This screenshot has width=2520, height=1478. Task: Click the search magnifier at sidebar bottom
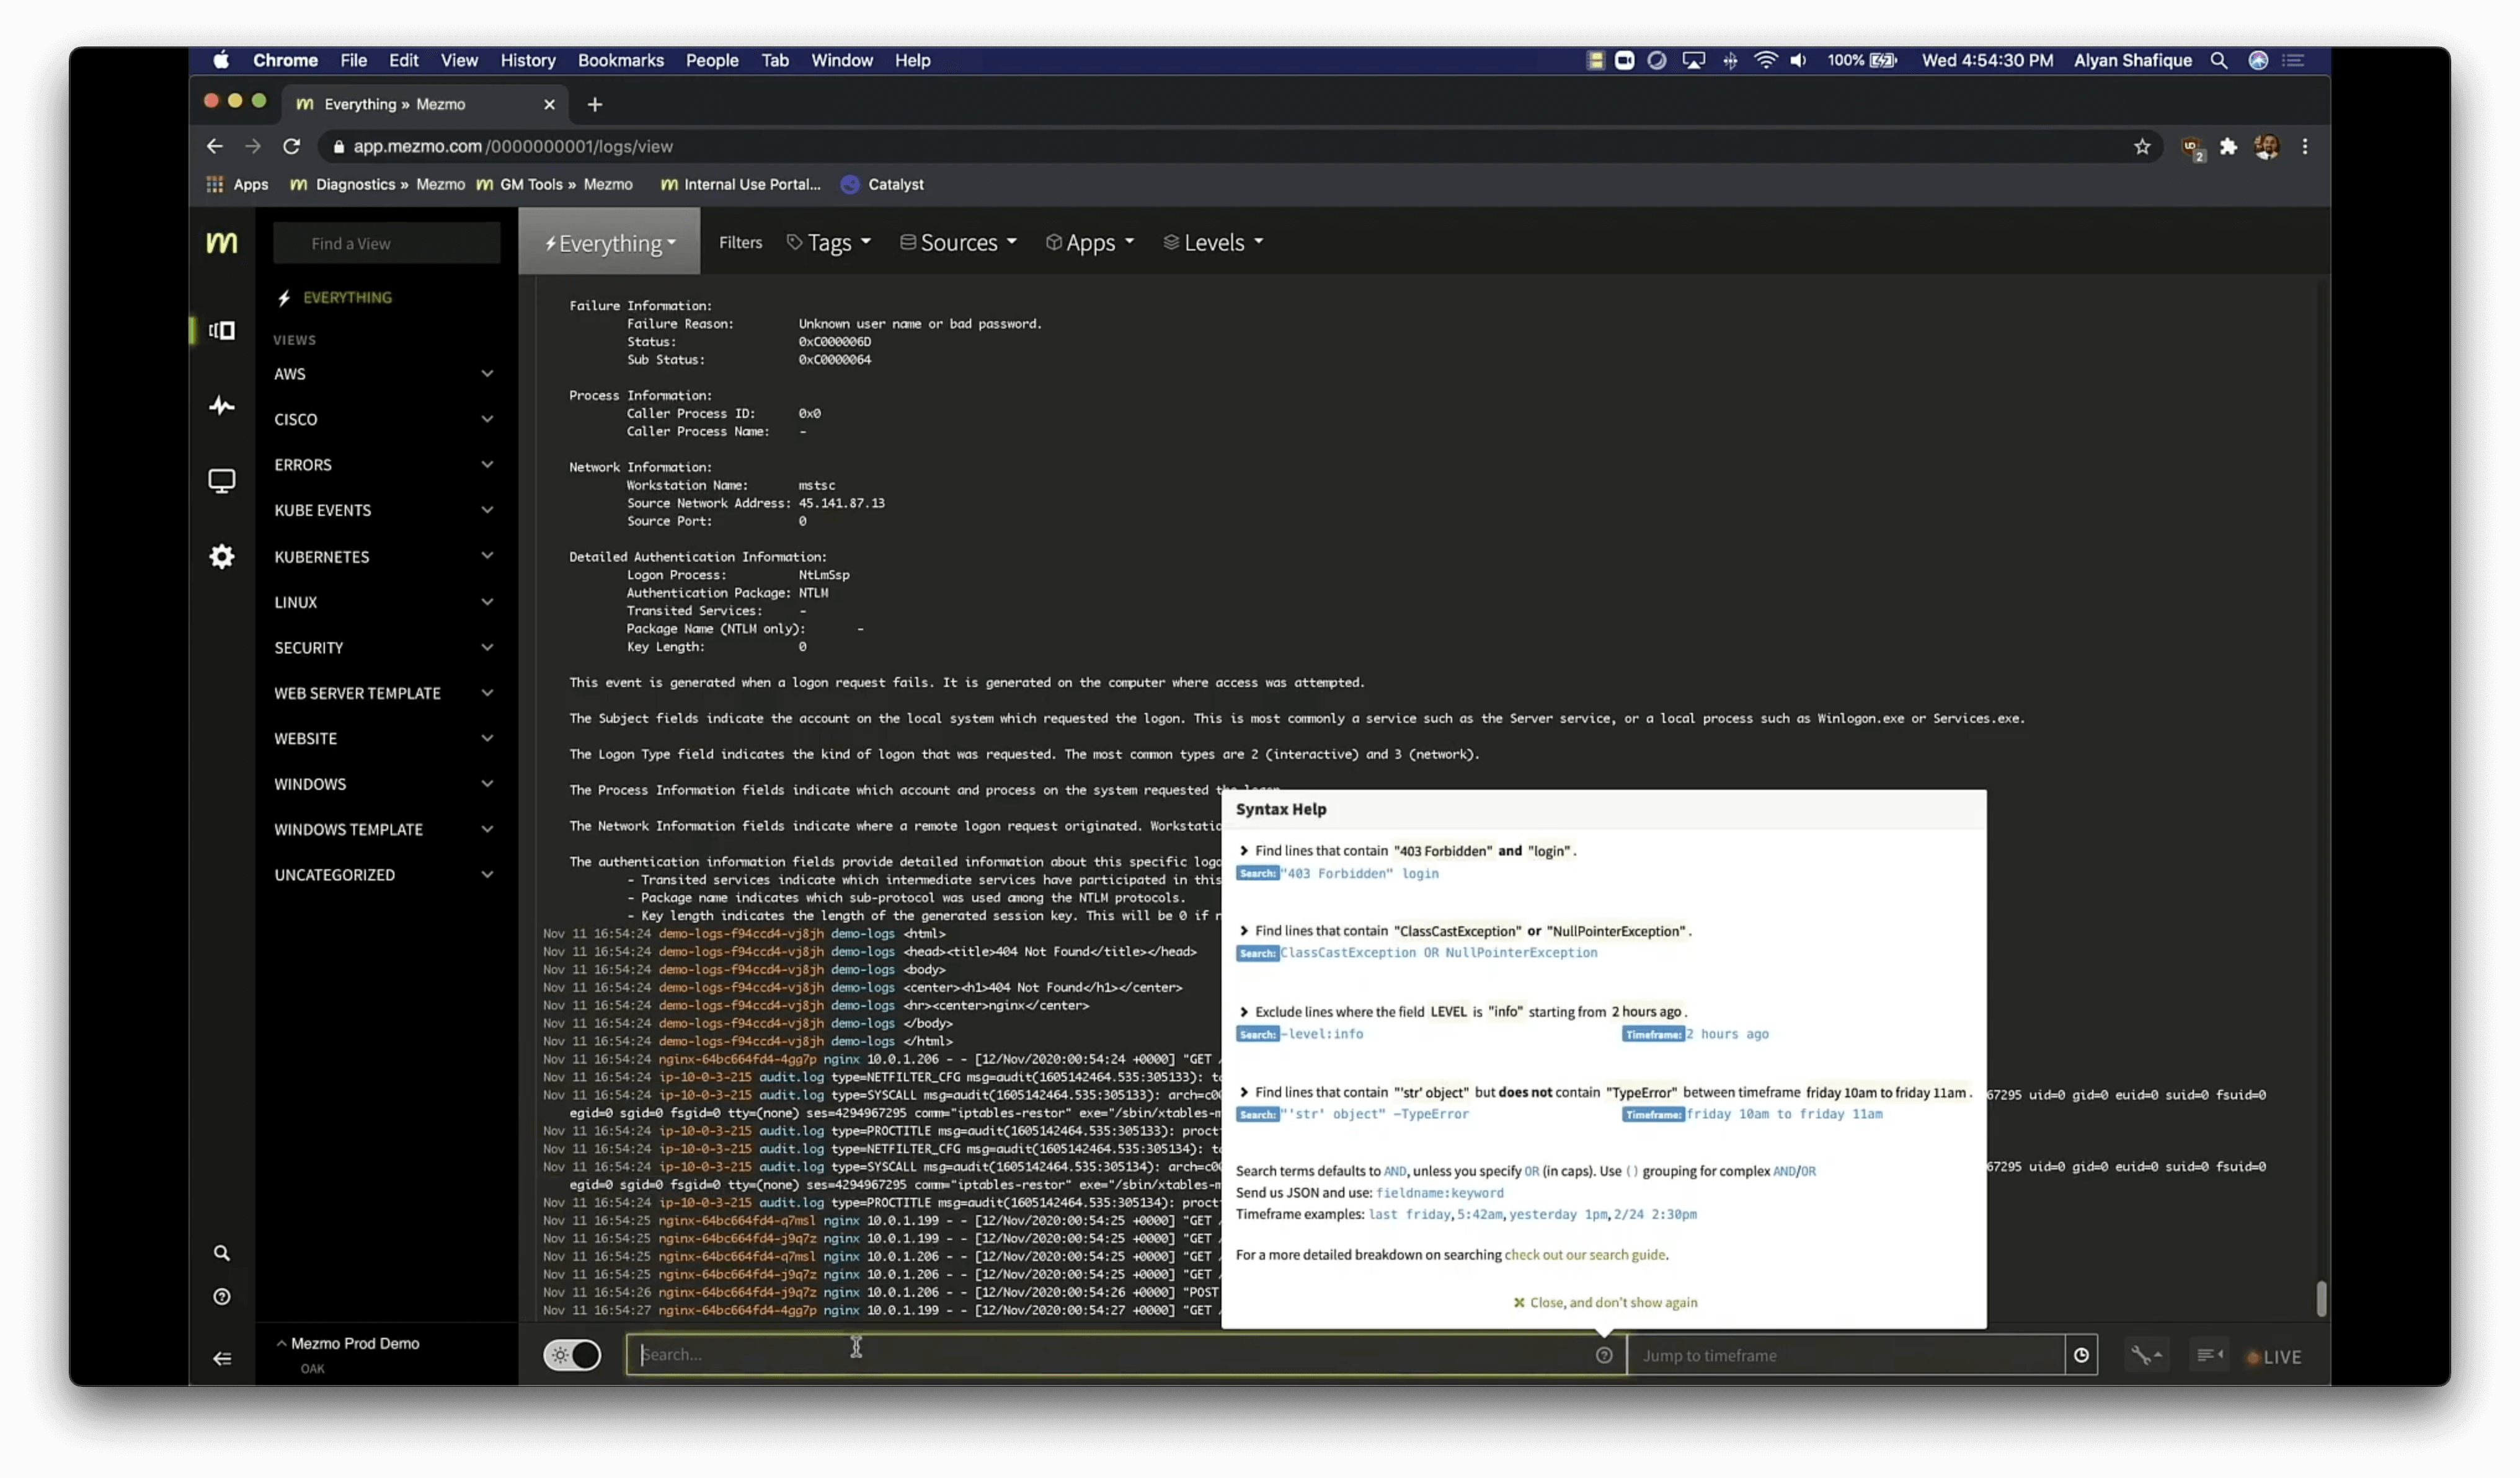221,1252
